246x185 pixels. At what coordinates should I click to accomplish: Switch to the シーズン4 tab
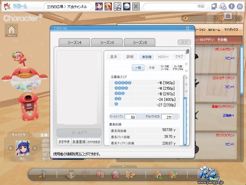tap(74, 42)
